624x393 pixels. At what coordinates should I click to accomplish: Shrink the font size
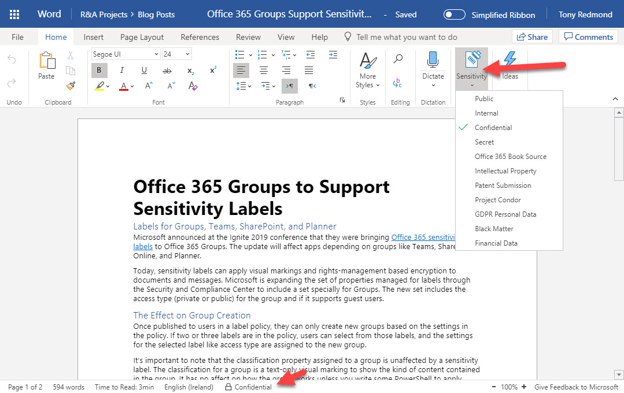point(172,86)
